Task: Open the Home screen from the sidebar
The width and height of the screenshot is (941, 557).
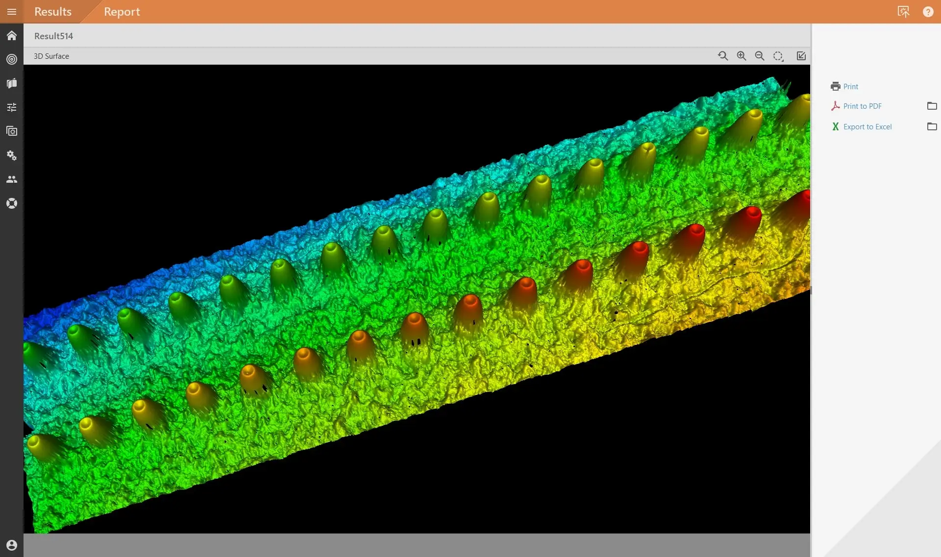Action: click(x=12, y=35)
